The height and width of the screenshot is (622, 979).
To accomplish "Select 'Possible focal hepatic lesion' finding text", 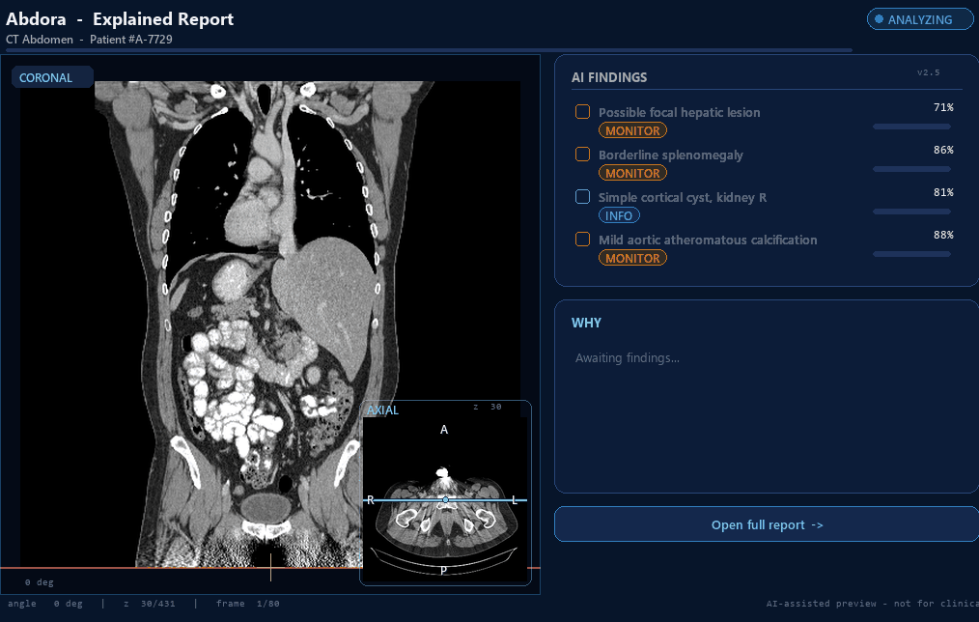I will click(x=680, y=112).
